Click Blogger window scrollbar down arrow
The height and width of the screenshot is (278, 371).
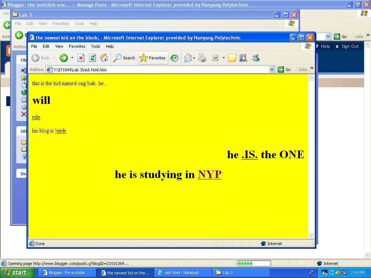367,255
